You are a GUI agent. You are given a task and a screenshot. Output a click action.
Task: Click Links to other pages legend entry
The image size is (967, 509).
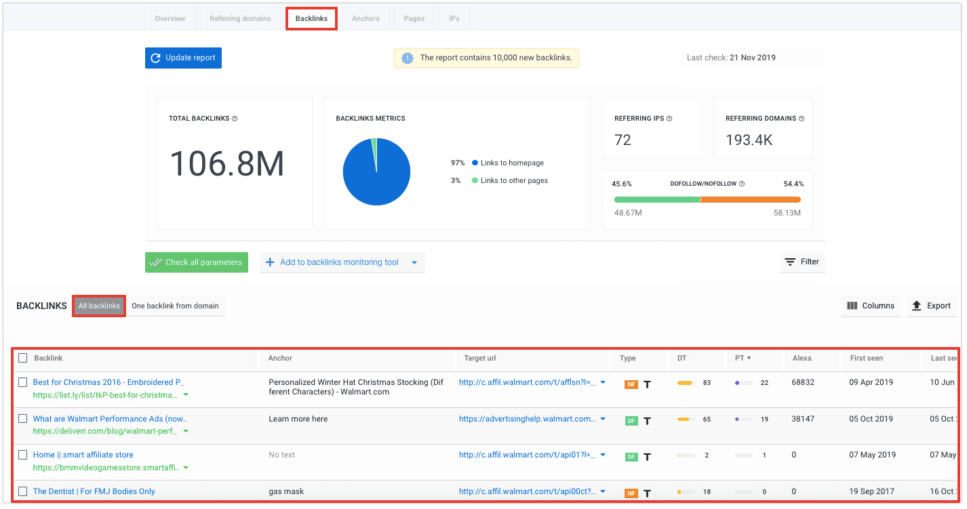point(510,181)
